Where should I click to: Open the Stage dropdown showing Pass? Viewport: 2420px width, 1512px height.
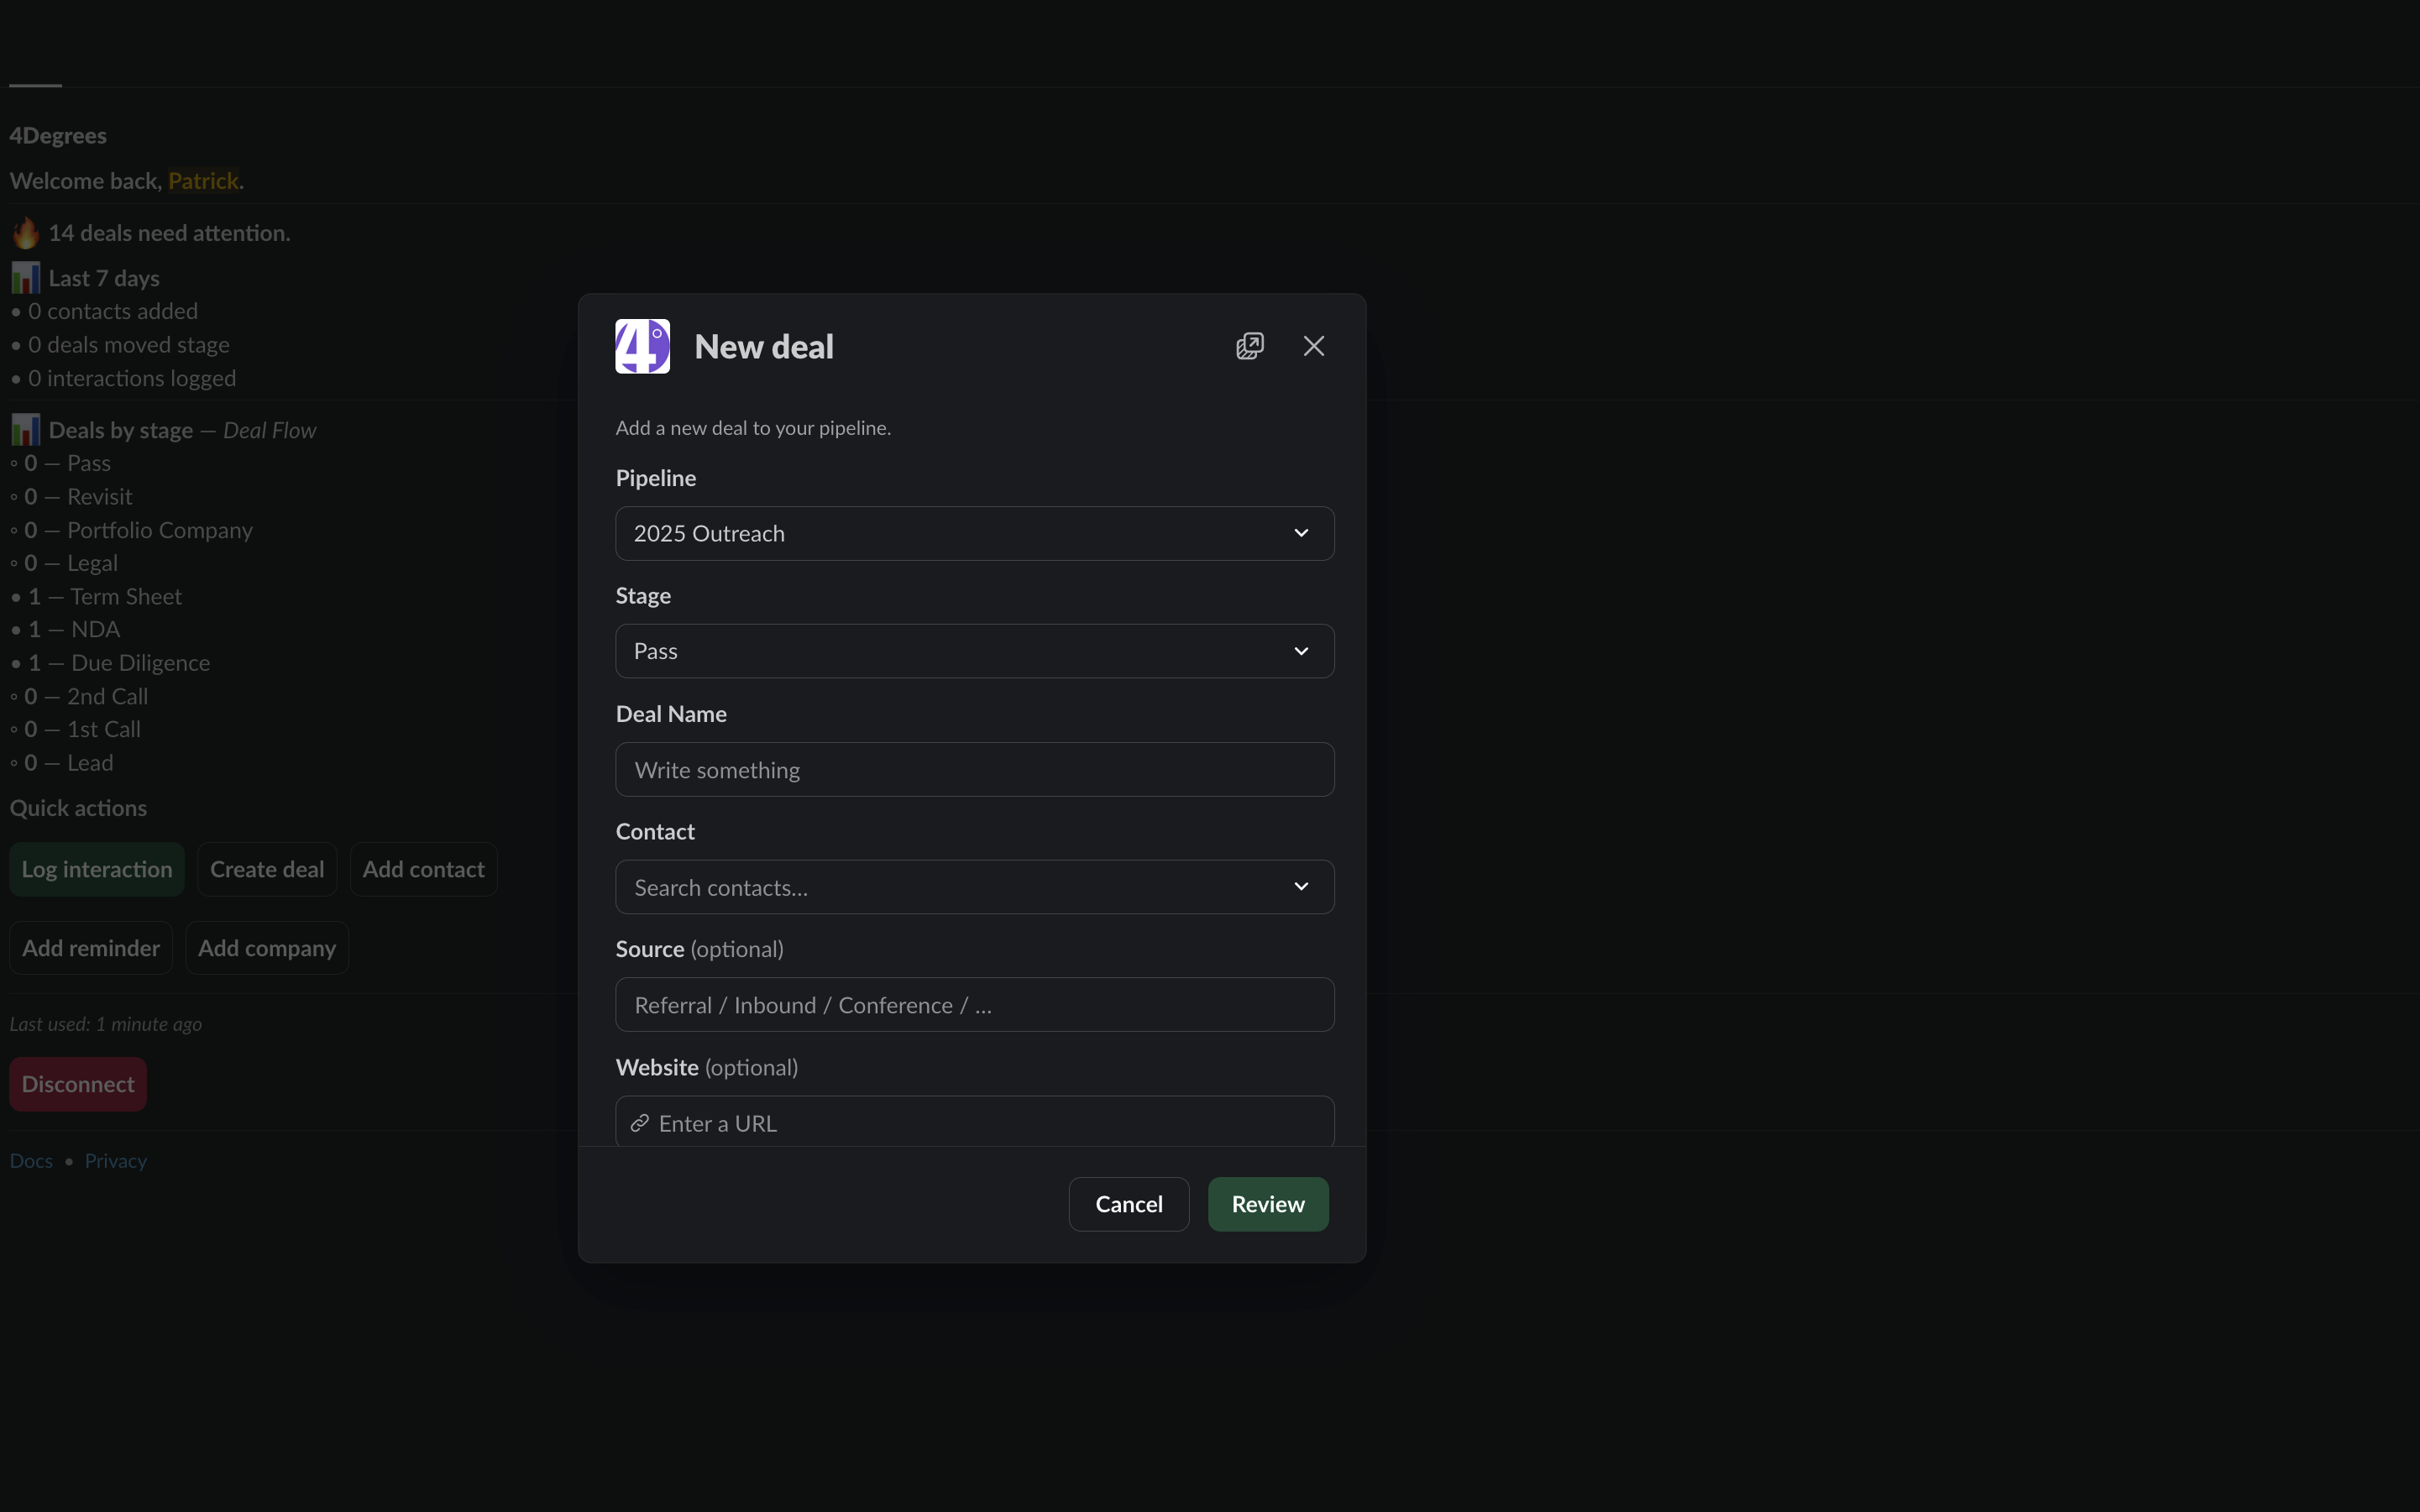click(x=975, y=651)
